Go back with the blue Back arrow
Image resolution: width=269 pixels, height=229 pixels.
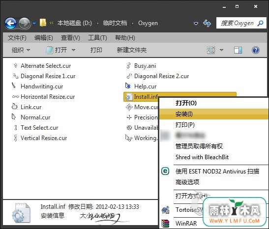(x=11, y=23)
